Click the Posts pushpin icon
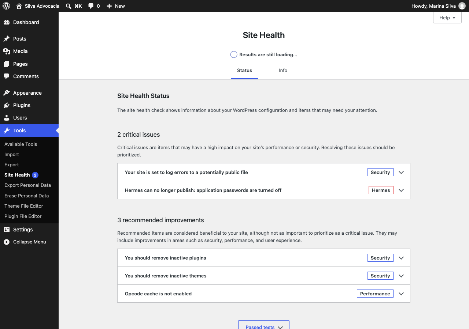Viewport: 469px width, 329px height. 7,39
